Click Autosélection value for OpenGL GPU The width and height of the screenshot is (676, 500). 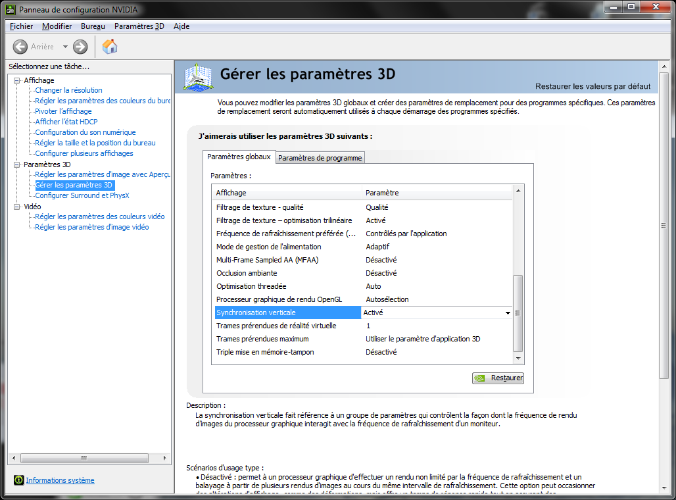click(x=387, y=299)
